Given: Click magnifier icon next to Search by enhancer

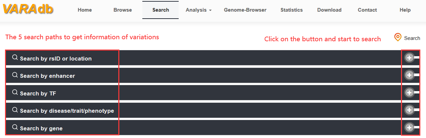Looking at the screenshot, I should coord(15,75).
